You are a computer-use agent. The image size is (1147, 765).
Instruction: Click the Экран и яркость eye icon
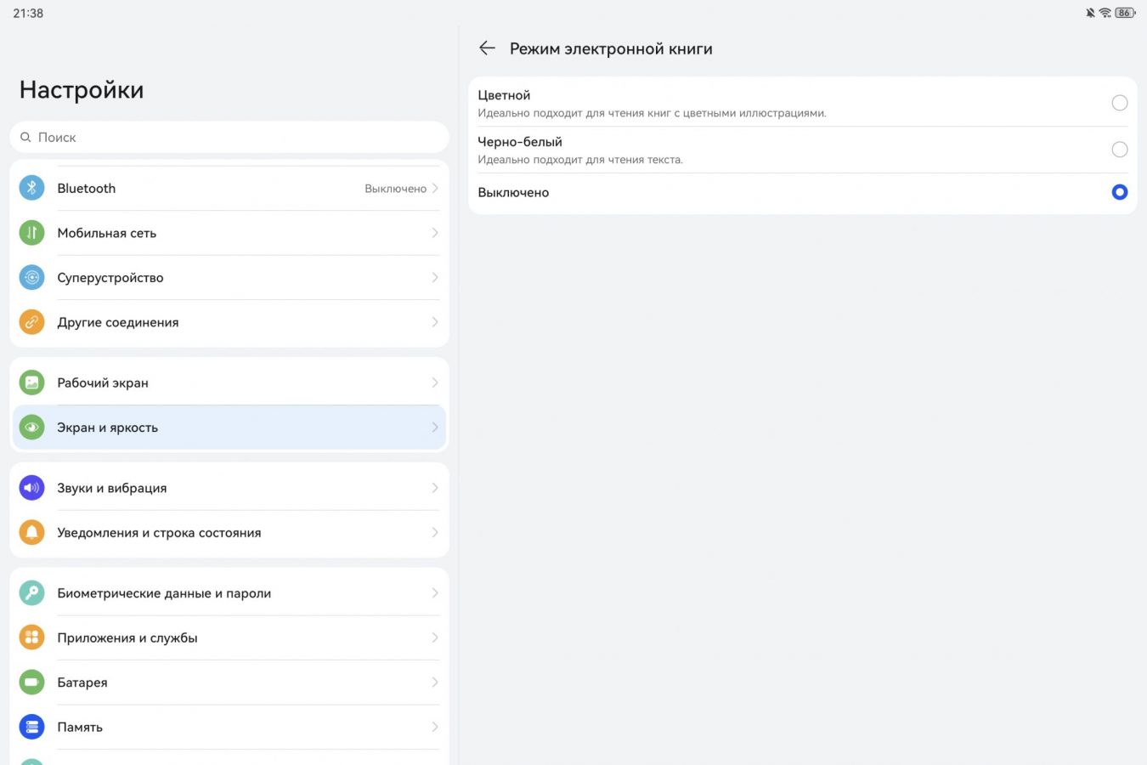tap(31, 428)
